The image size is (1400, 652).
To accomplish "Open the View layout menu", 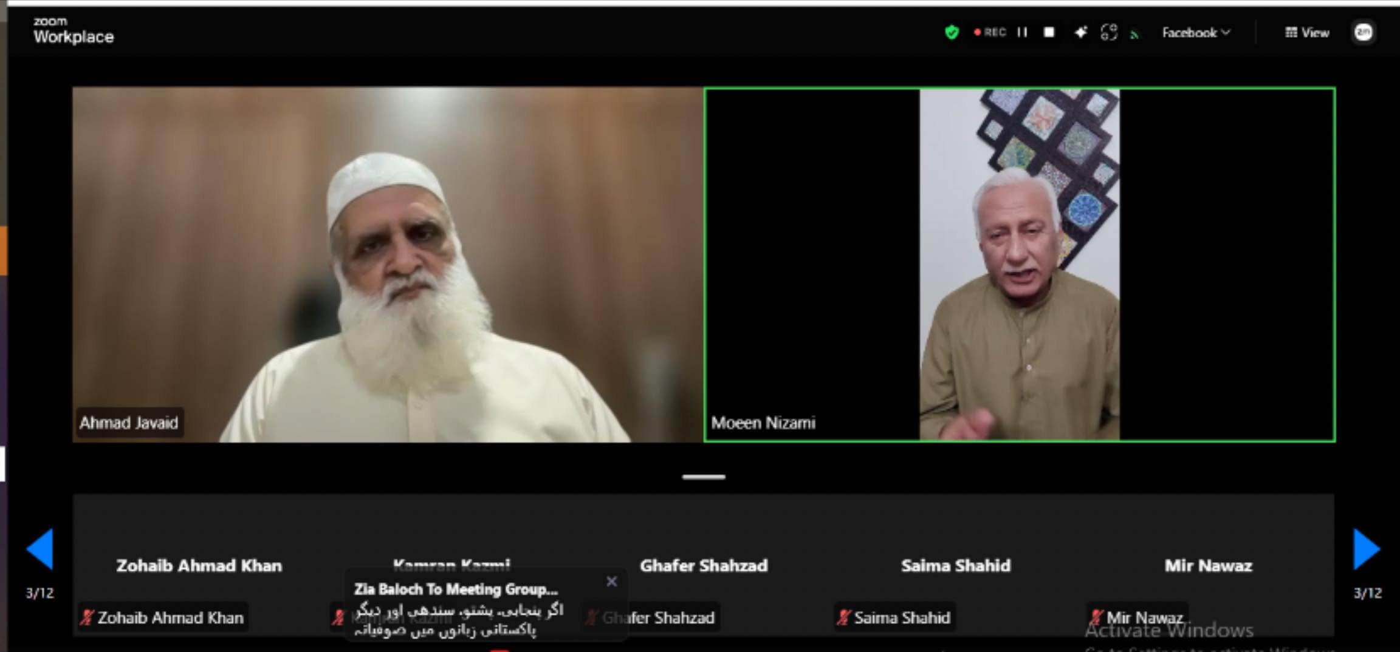I will tap(1307, 33).
